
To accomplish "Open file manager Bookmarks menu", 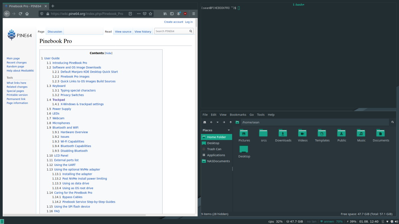I will point(238,114).
